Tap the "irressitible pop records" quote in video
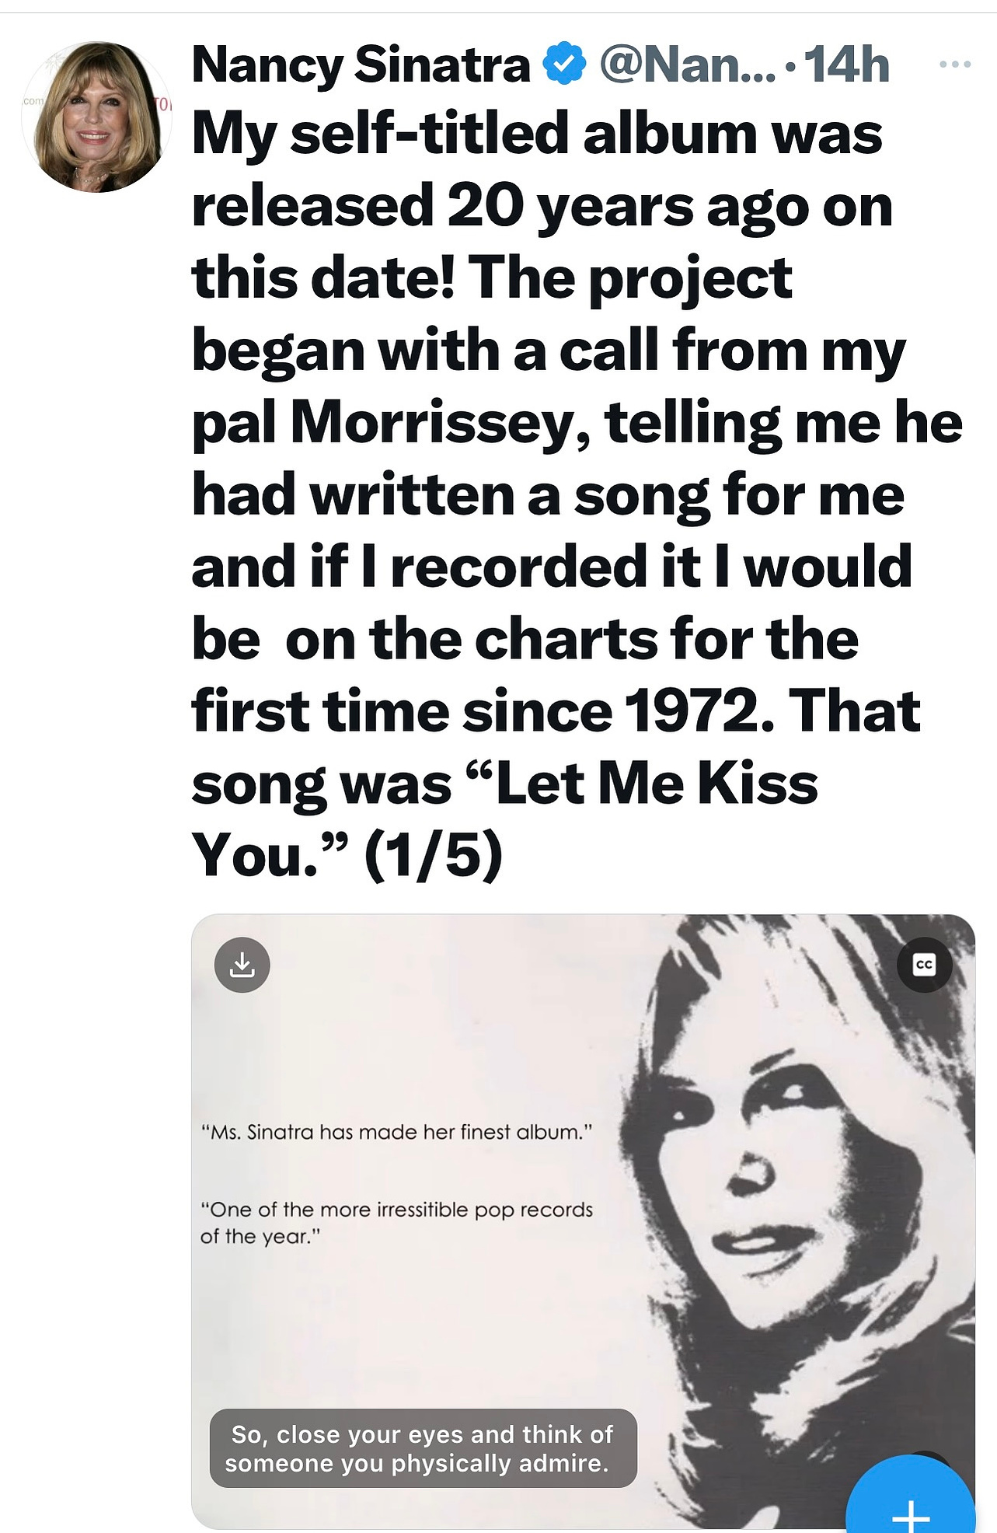Screen dimensions: 997x1533 [x=396, y=1223]
